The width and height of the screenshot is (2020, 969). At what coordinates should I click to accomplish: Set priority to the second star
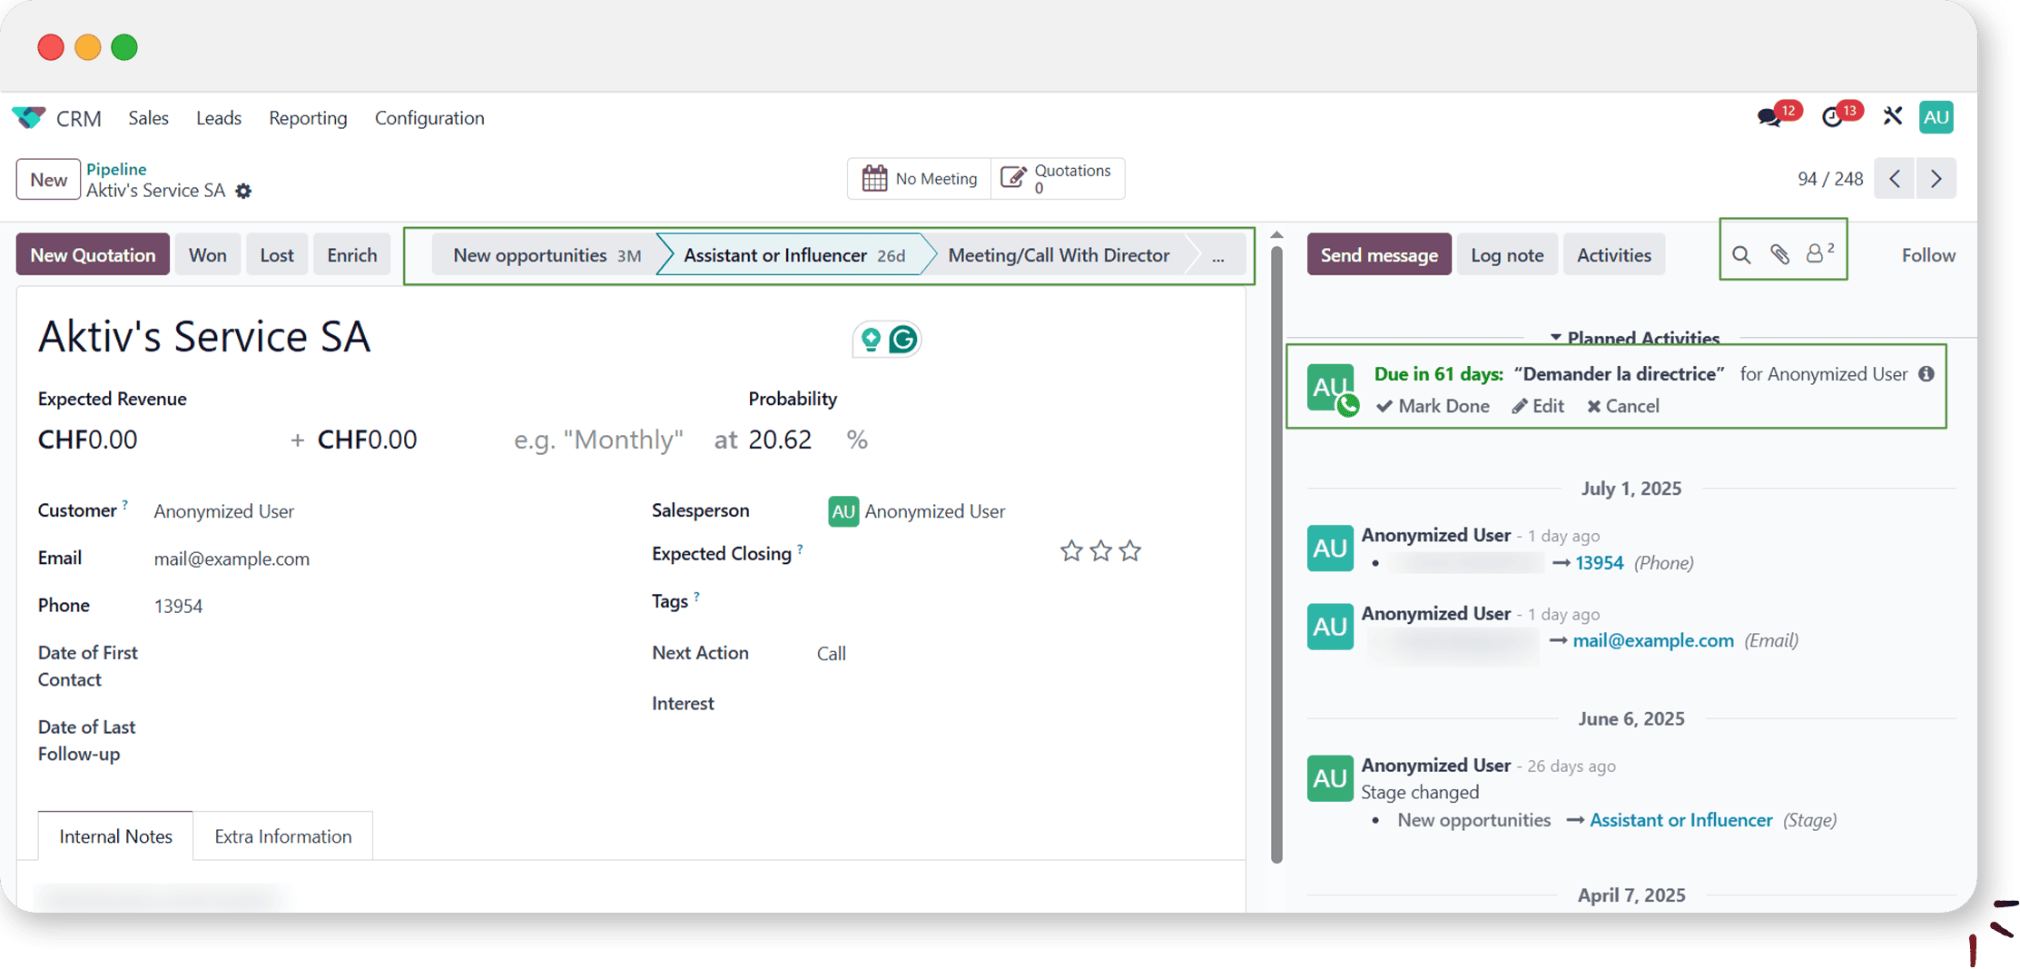[x=1100, y=551]
